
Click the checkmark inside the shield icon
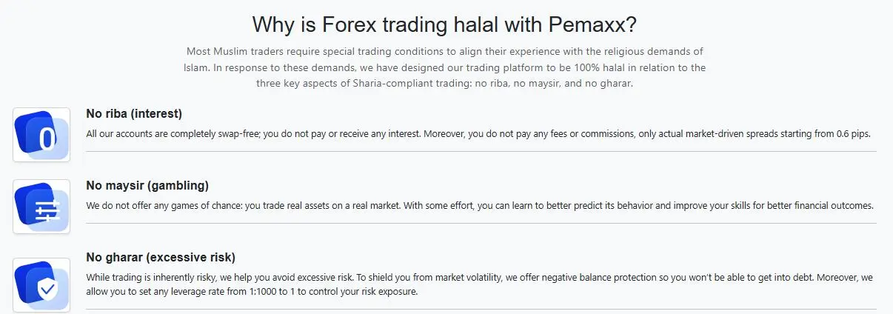(x=48, y=289)
